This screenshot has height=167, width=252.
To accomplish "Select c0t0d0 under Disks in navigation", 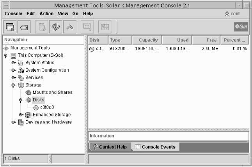I will tap(47, 107).
